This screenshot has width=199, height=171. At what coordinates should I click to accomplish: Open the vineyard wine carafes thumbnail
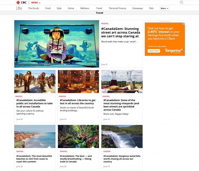click(122, 82)
